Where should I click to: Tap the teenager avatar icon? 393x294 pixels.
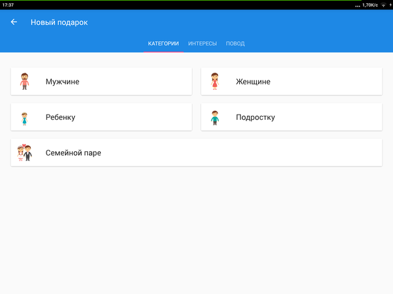click(x=214, y=118)
